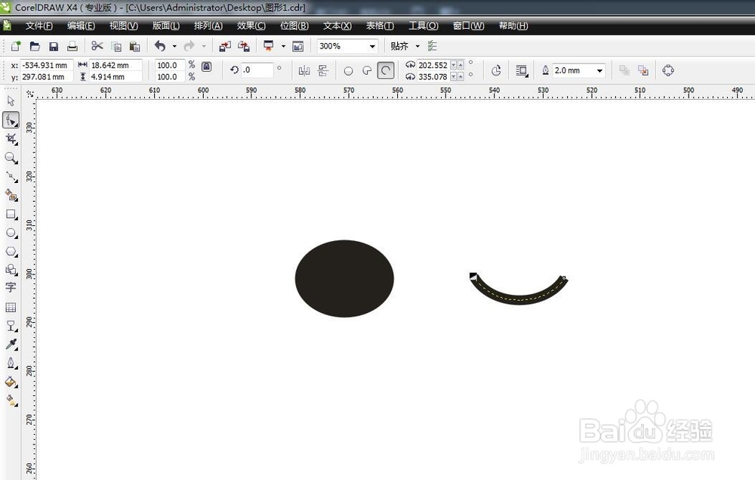Select the Shape tool
Screen dimensions: 755x480
coord(11,120)
